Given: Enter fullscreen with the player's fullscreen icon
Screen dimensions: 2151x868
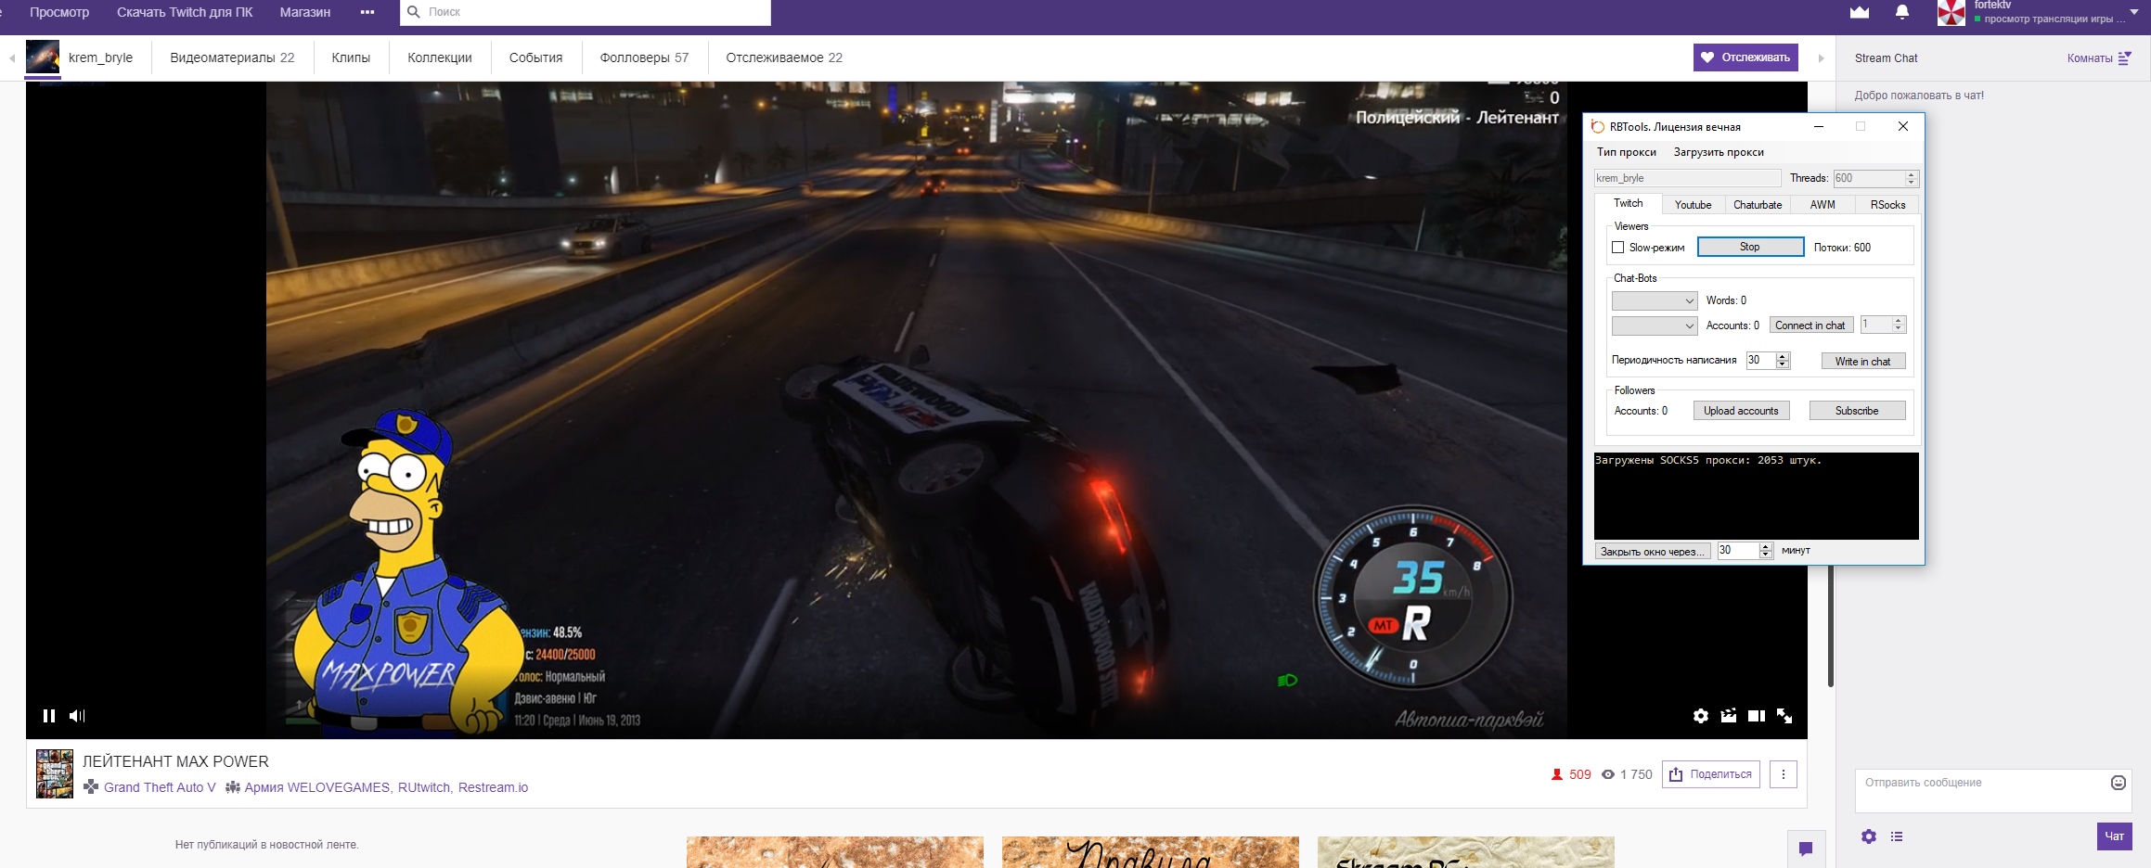Looking at the screenshot, I should (1784, 716).
